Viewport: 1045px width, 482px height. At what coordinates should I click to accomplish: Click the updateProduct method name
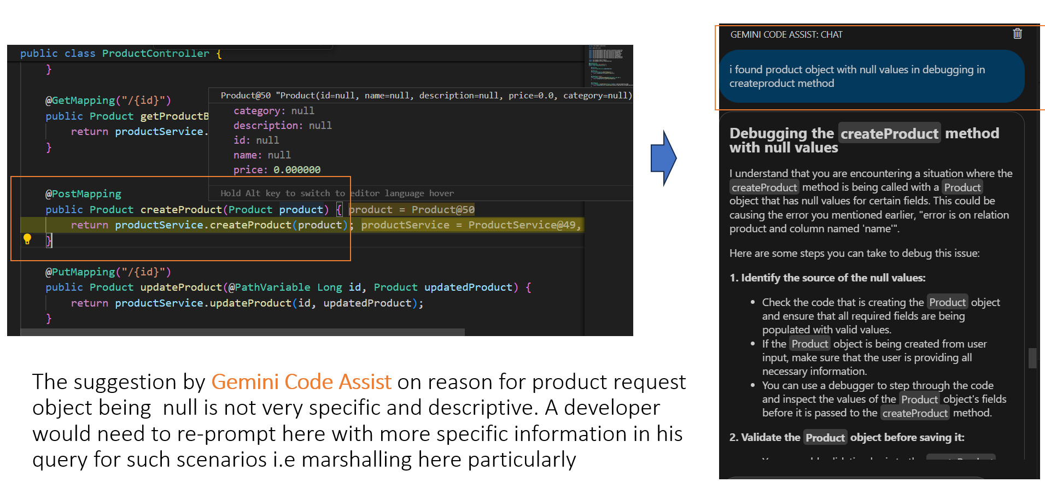(x=181, y=287)
